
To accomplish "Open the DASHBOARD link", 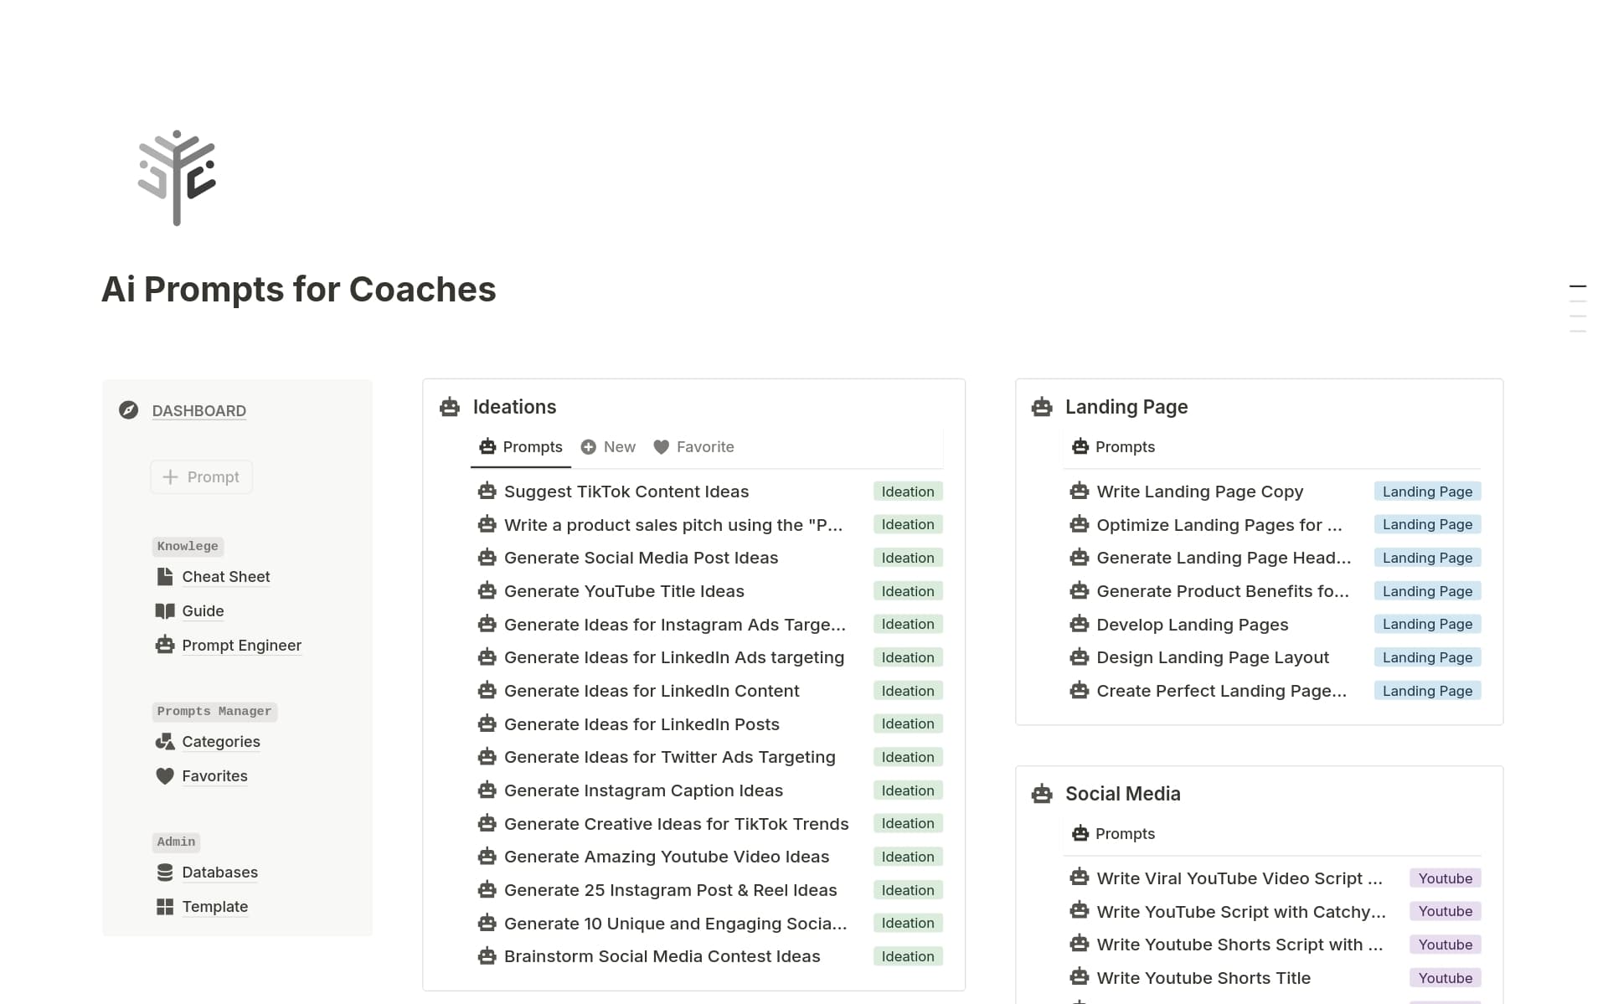I will [198, 411].
